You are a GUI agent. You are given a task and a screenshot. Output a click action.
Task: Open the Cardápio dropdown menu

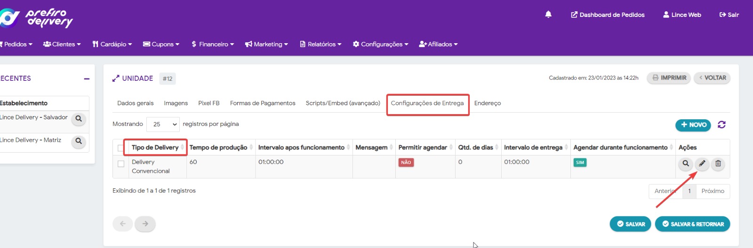[112, 44]
